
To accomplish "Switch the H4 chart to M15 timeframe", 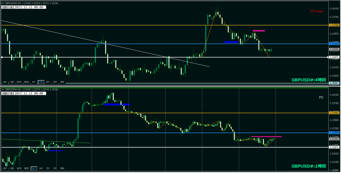I will 19,82.
